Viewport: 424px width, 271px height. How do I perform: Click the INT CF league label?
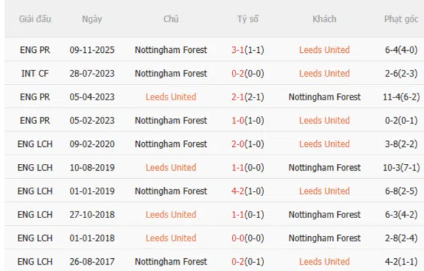33,73
